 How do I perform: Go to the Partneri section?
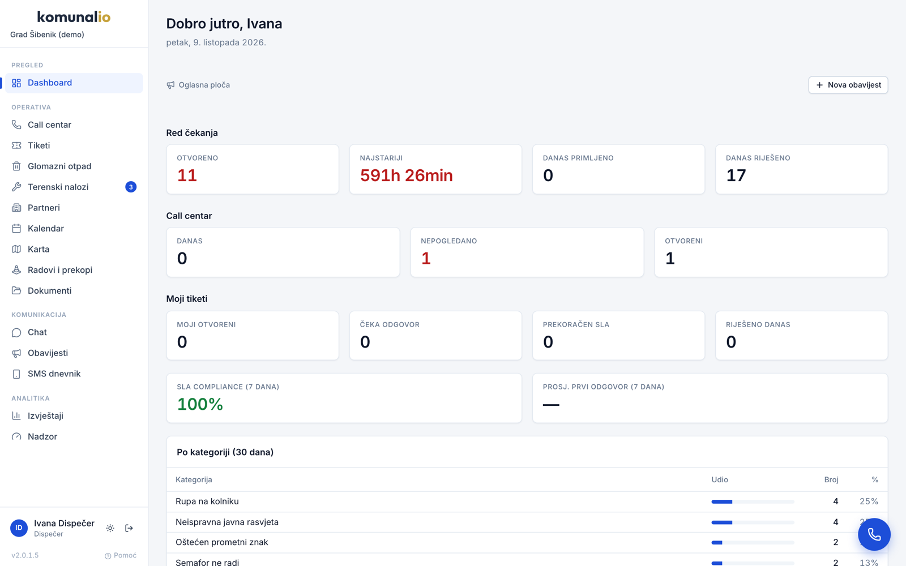[74, 208]
